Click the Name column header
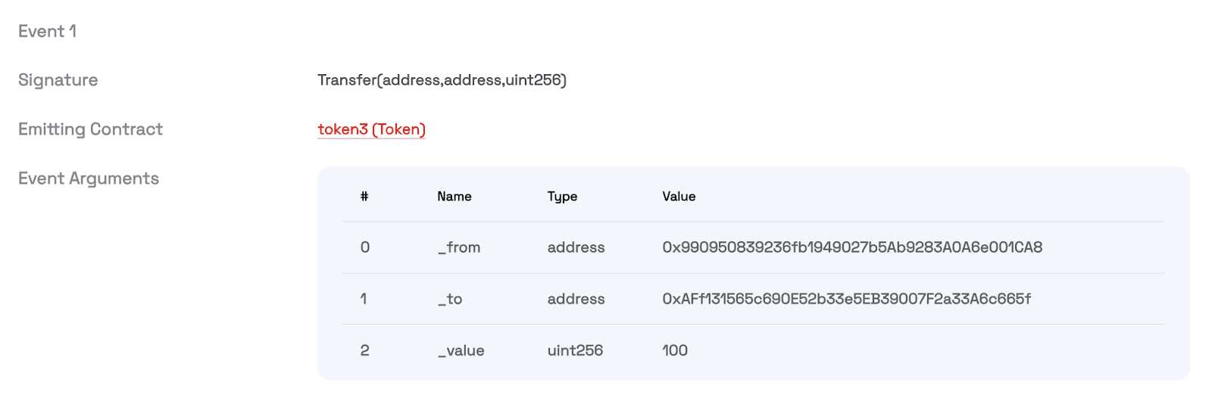This screenshot has height=401, width=1212. [x=454, y=196]
